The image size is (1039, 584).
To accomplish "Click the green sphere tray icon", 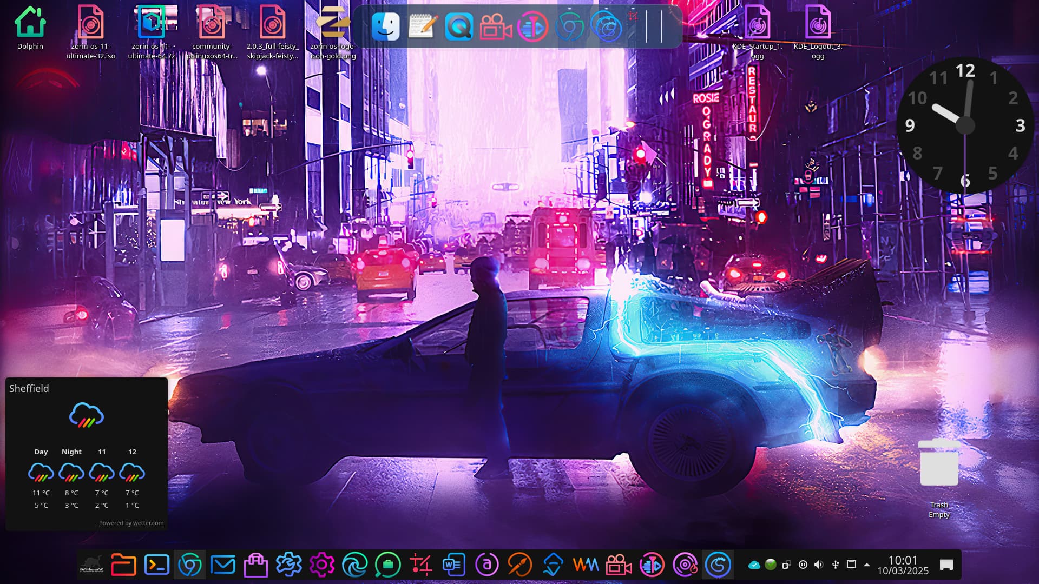I will [x=771, y=565].
